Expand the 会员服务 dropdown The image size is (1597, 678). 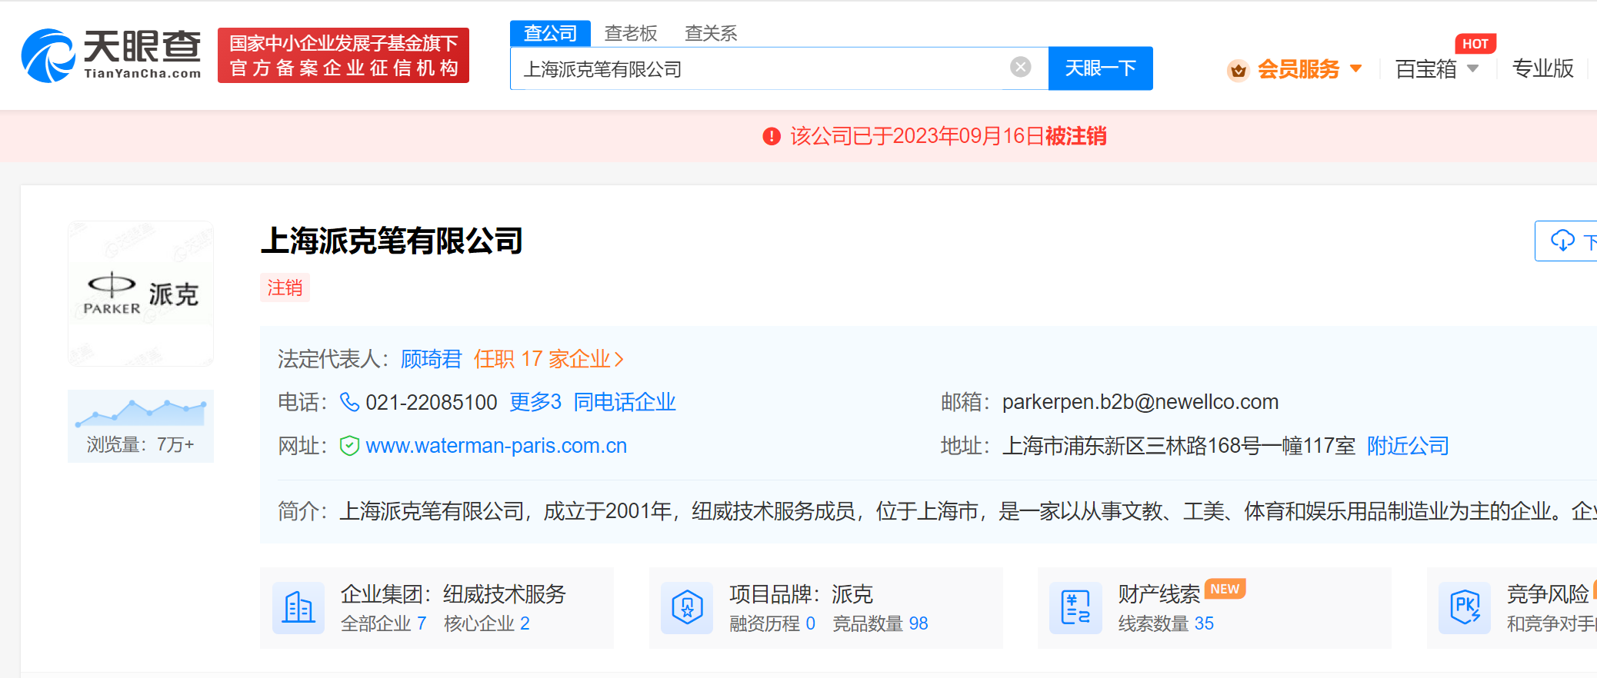pyautogui.click(x=1355, y=69)
